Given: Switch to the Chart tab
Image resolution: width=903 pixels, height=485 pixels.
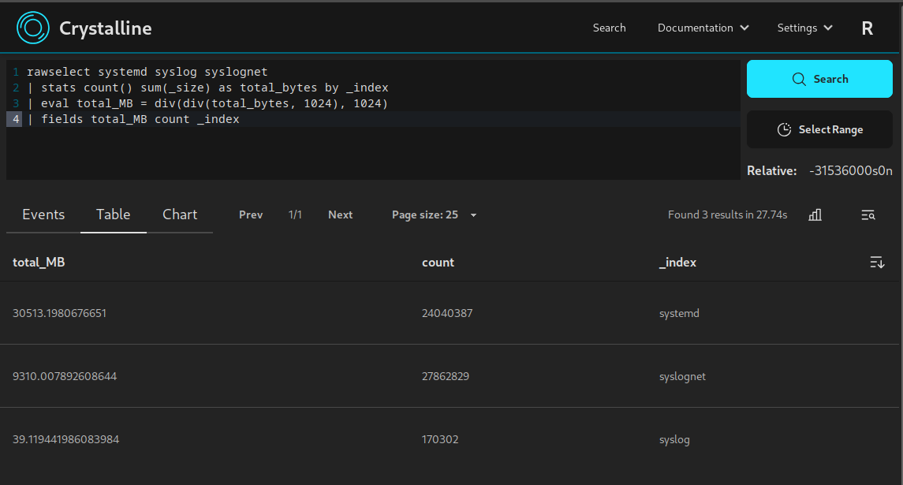Looking at the screenshot, I should click(x=180, y=215).
